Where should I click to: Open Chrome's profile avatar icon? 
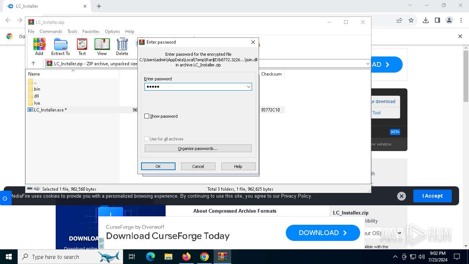(x=449, y=21)
